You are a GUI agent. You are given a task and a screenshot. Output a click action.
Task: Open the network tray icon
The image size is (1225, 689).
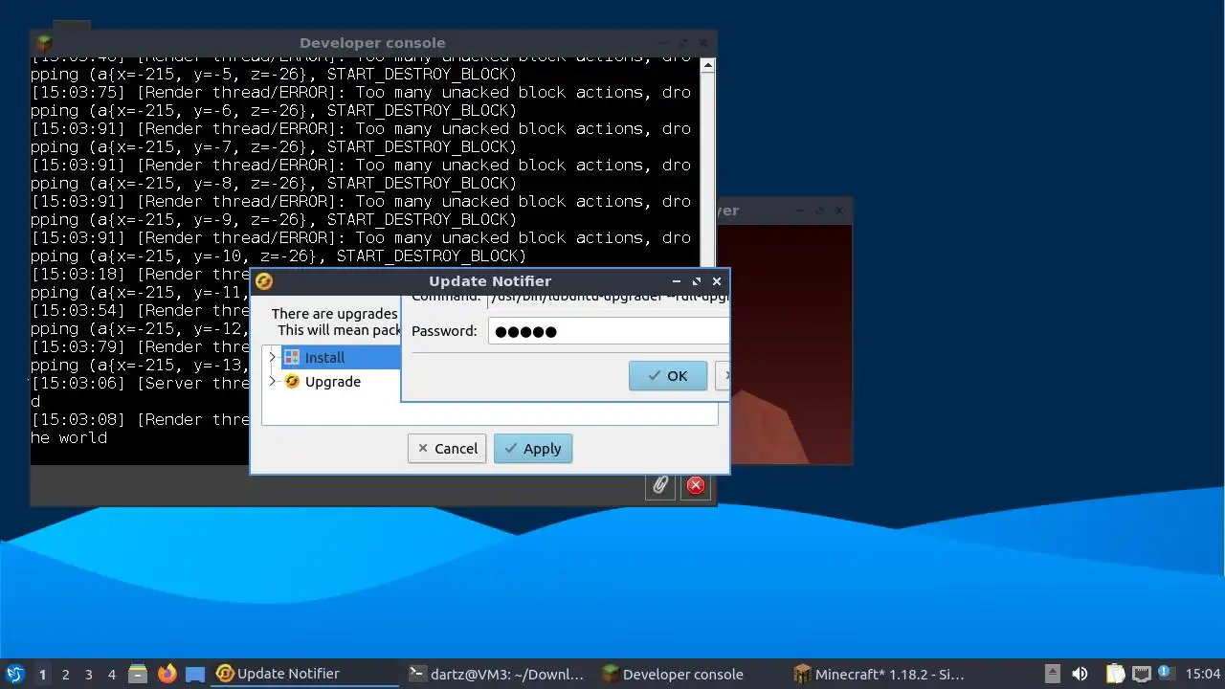pyautogui.click(x=1141, y=674)
